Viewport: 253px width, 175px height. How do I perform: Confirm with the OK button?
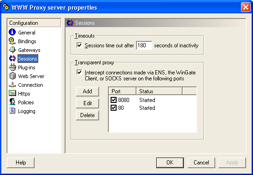pyautogui.click(x=170, y=163)
